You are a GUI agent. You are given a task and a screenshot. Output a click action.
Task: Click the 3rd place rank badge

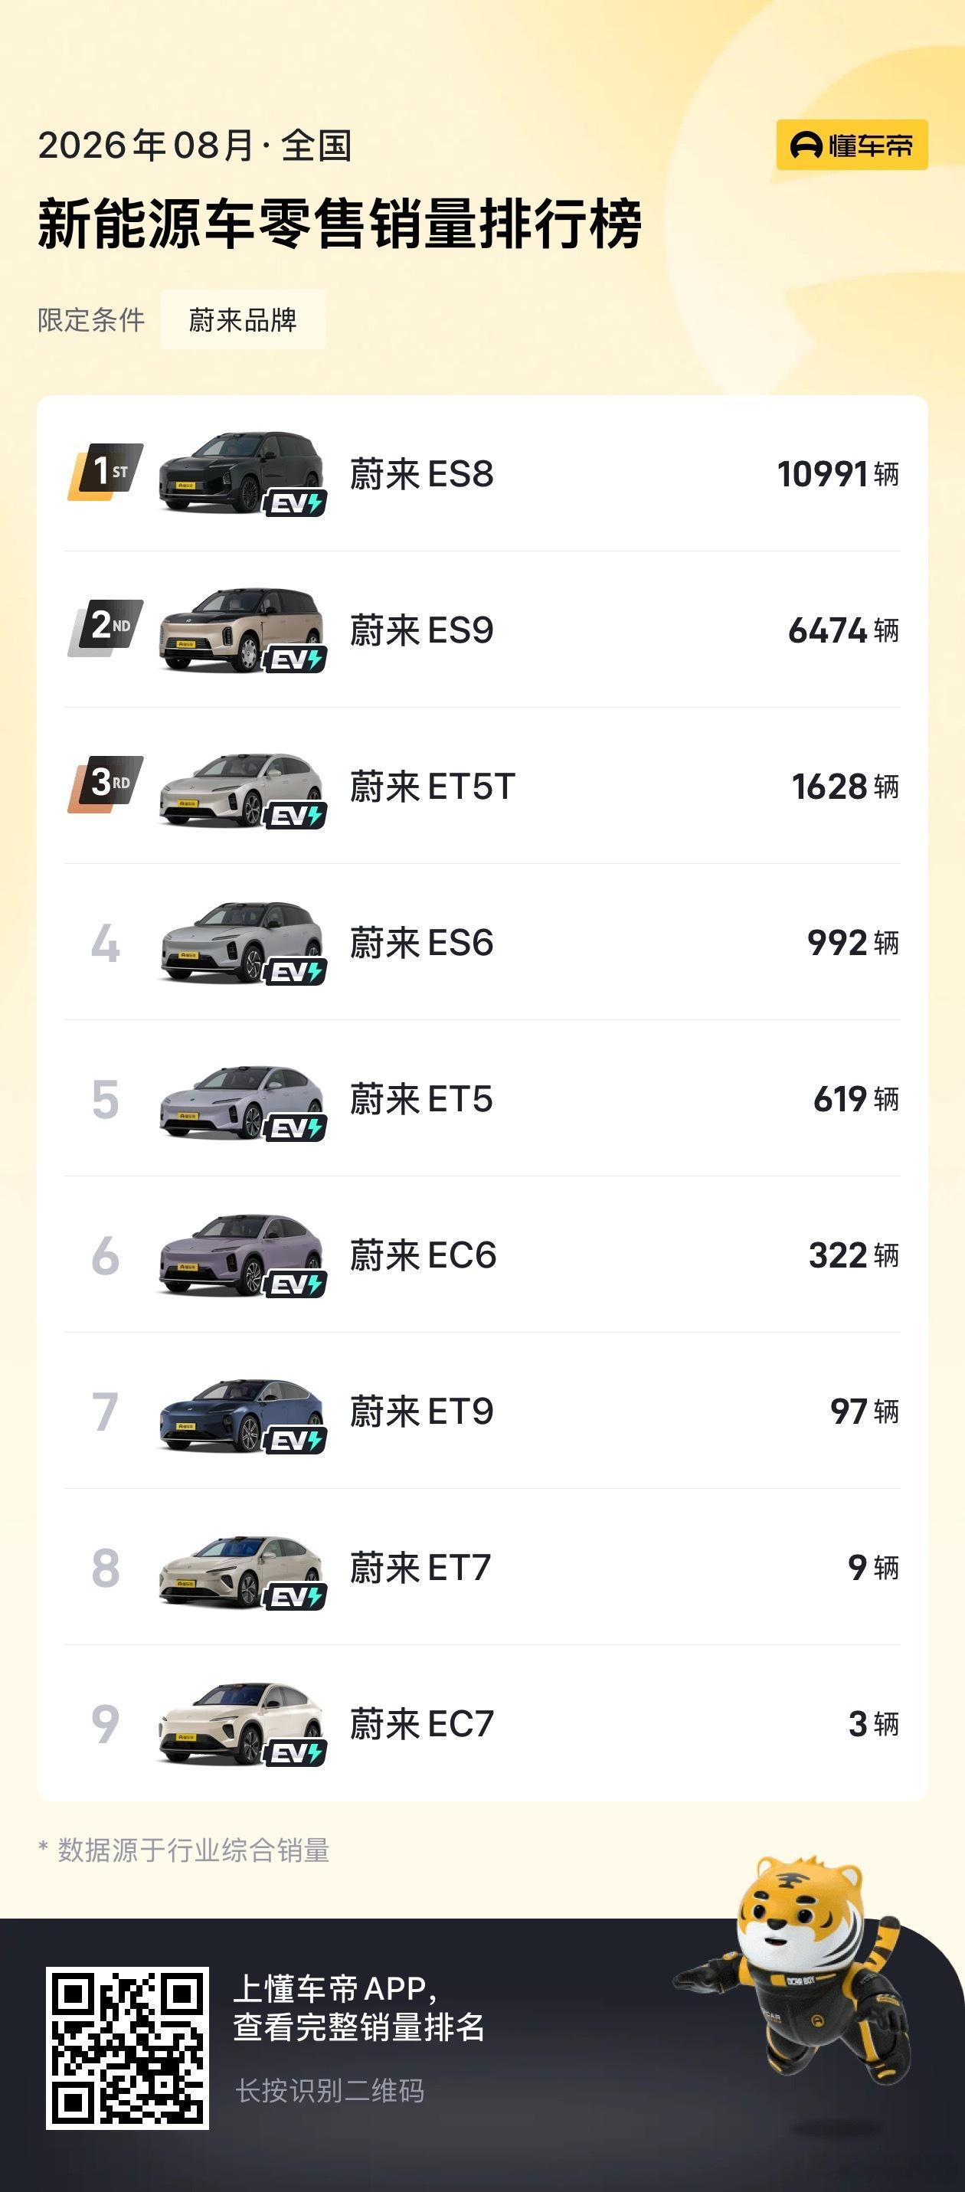[x=106, y=784]
